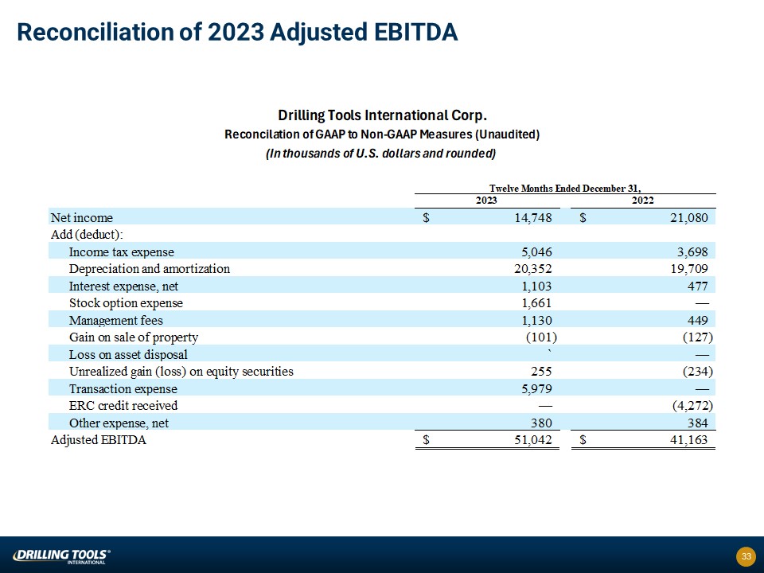The width and height of the screenshot is (764, 573).
Task: Click the stock option expense value 1,661
Action: click(537, 303)
